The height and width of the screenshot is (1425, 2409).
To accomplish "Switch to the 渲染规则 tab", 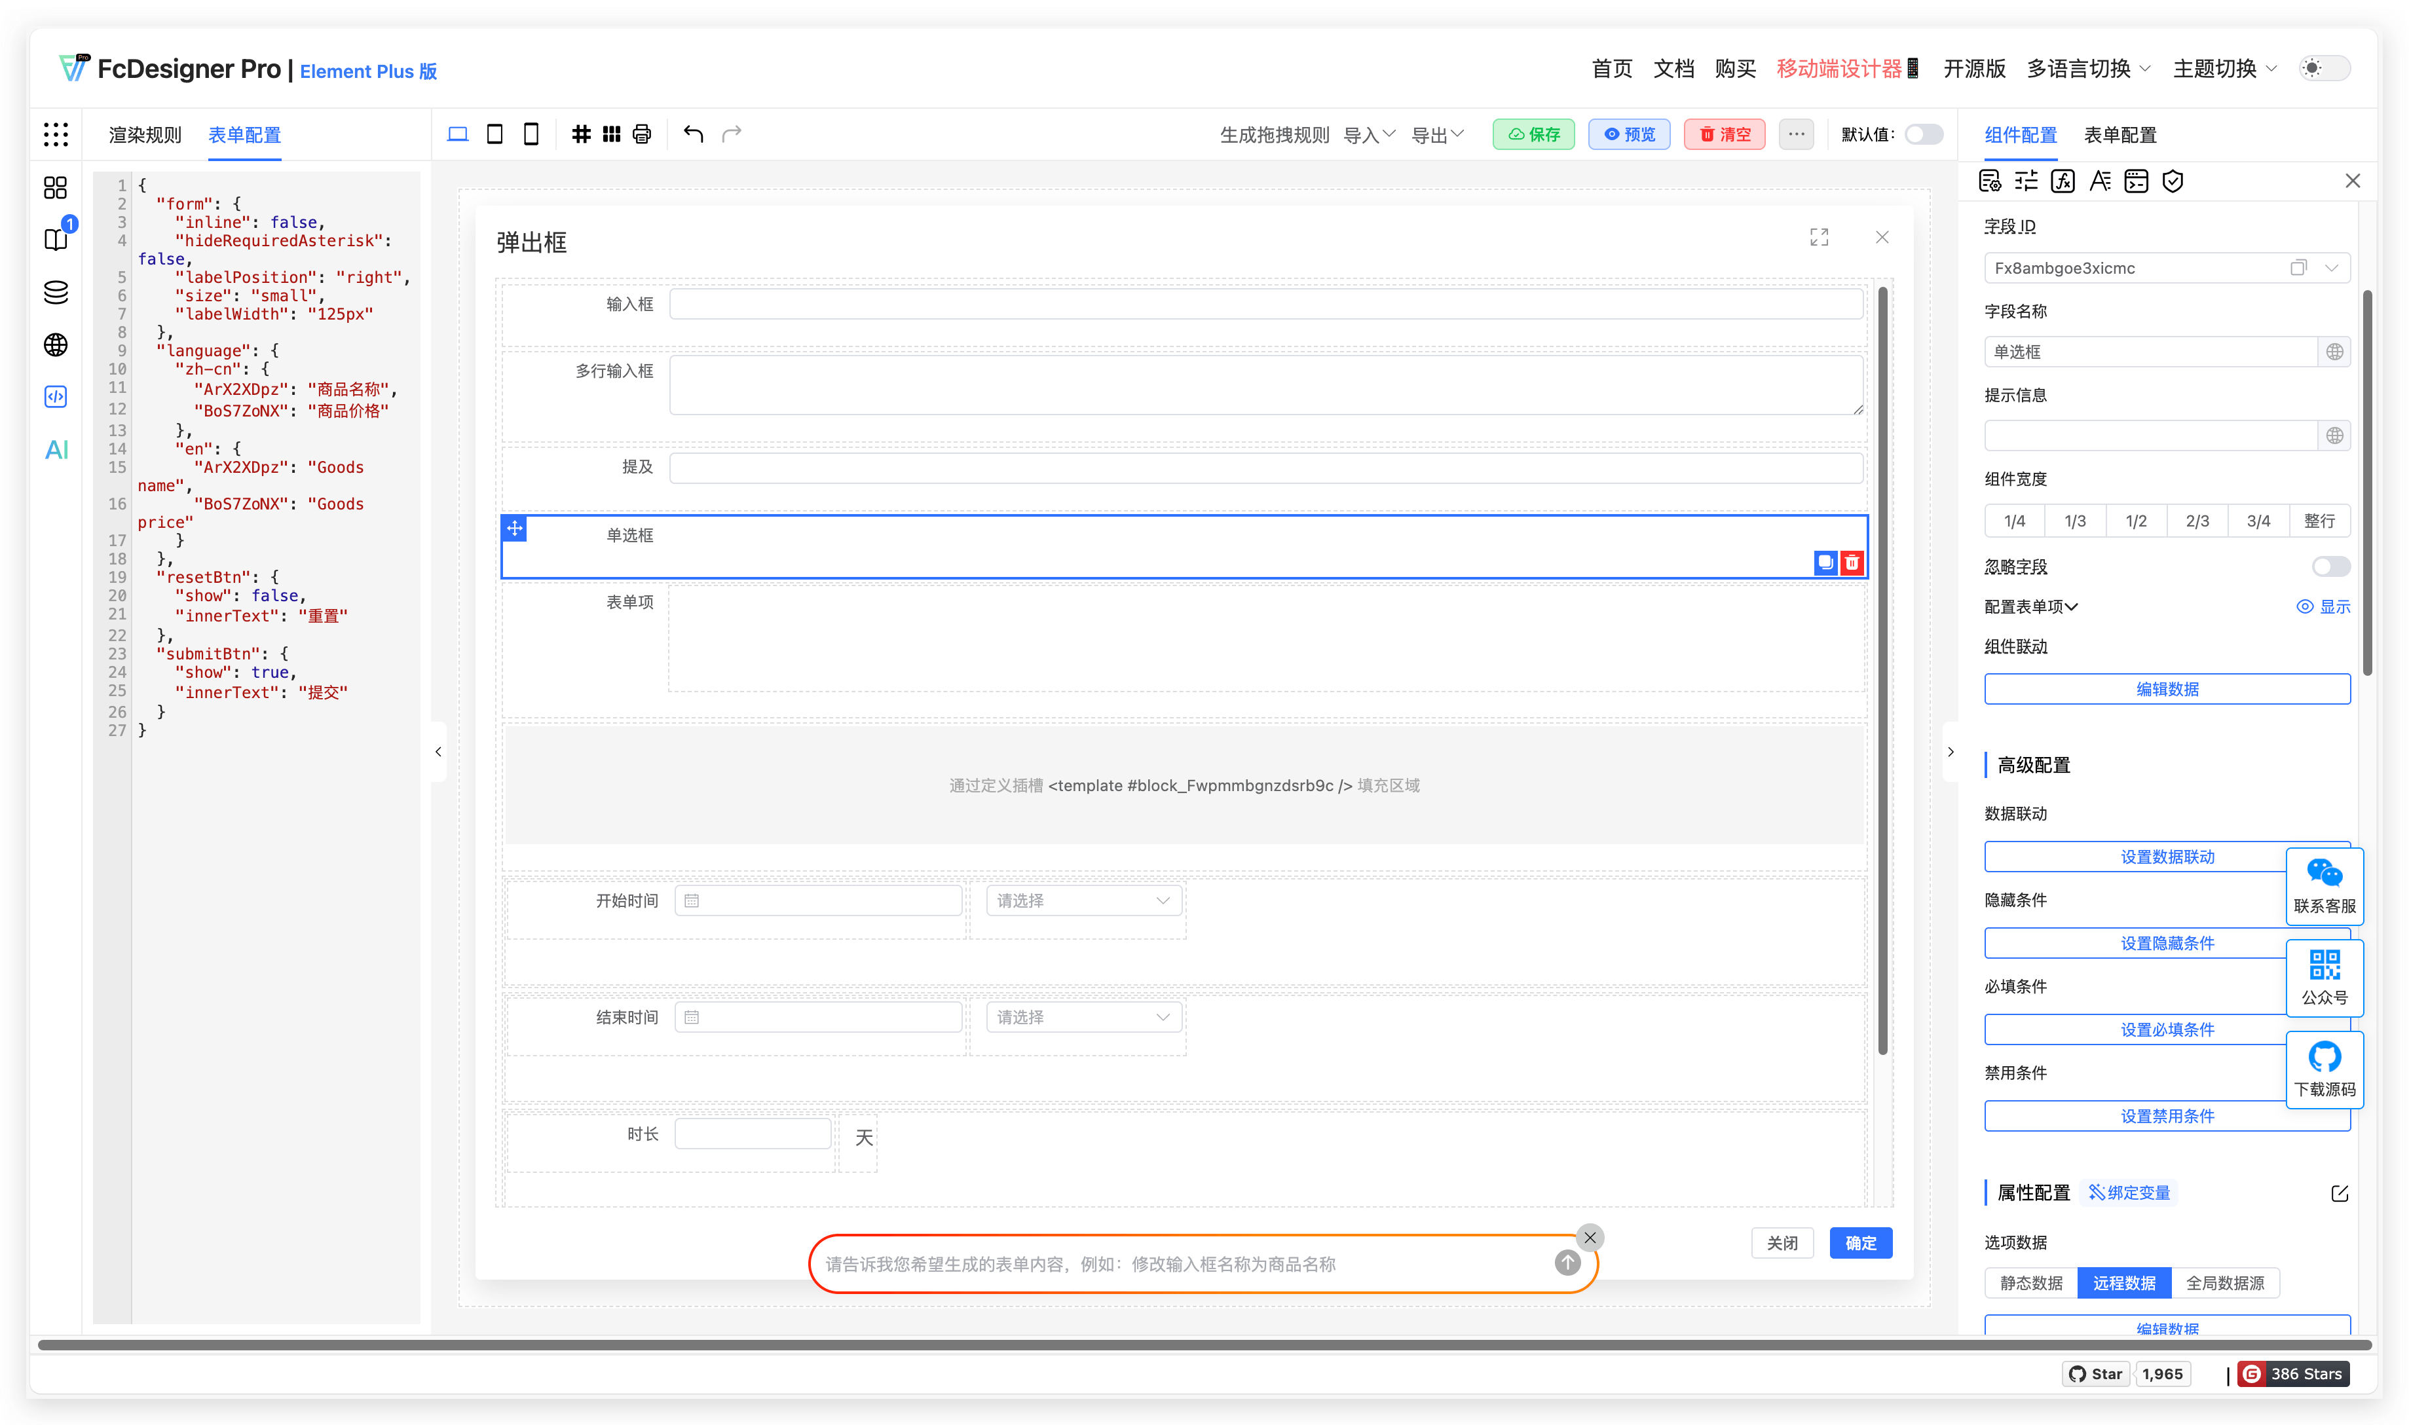I will [x=145, y=136].
